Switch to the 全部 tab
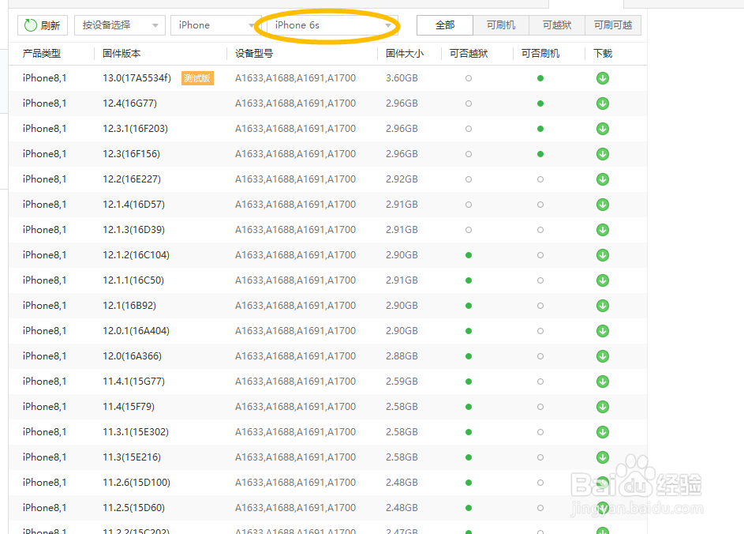Image resolution: width=744 pixels, height=534 pixels. click(x=445, y=25)
